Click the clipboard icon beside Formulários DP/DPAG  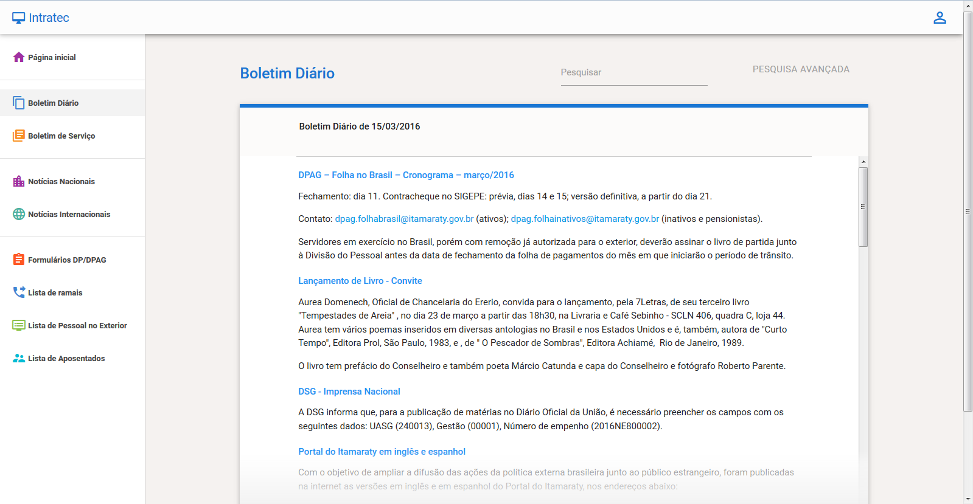[19, 260]
